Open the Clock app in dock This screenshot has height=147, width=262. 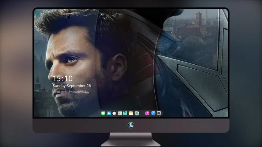[114, 113]
